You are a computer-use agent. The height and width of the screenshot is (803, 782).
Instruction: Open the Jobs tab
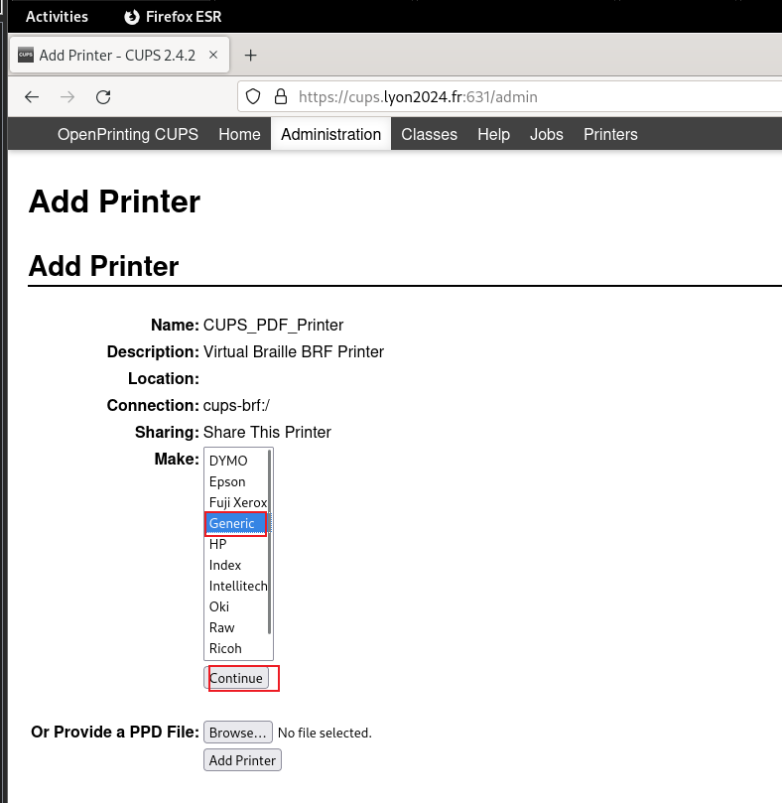[547, 134]
